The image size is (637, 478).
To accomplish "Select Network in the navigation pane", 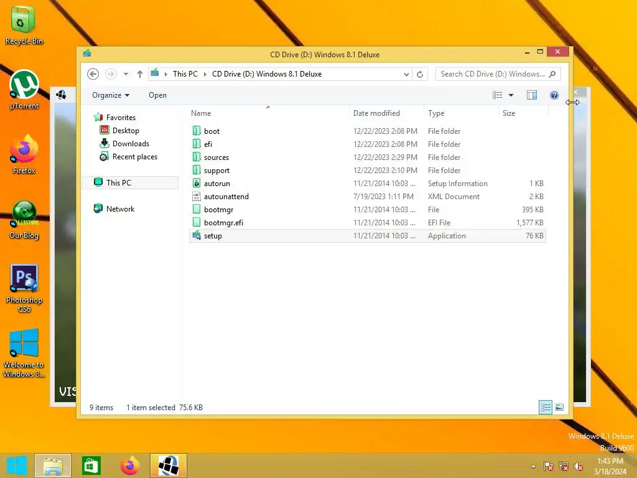I will point(120,209).
